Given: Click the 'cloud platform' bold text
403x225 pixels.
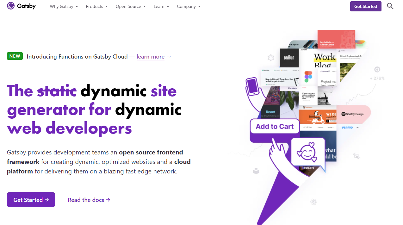Looking at the screenshot, I should pyautogui.click(x=99, y=166).
